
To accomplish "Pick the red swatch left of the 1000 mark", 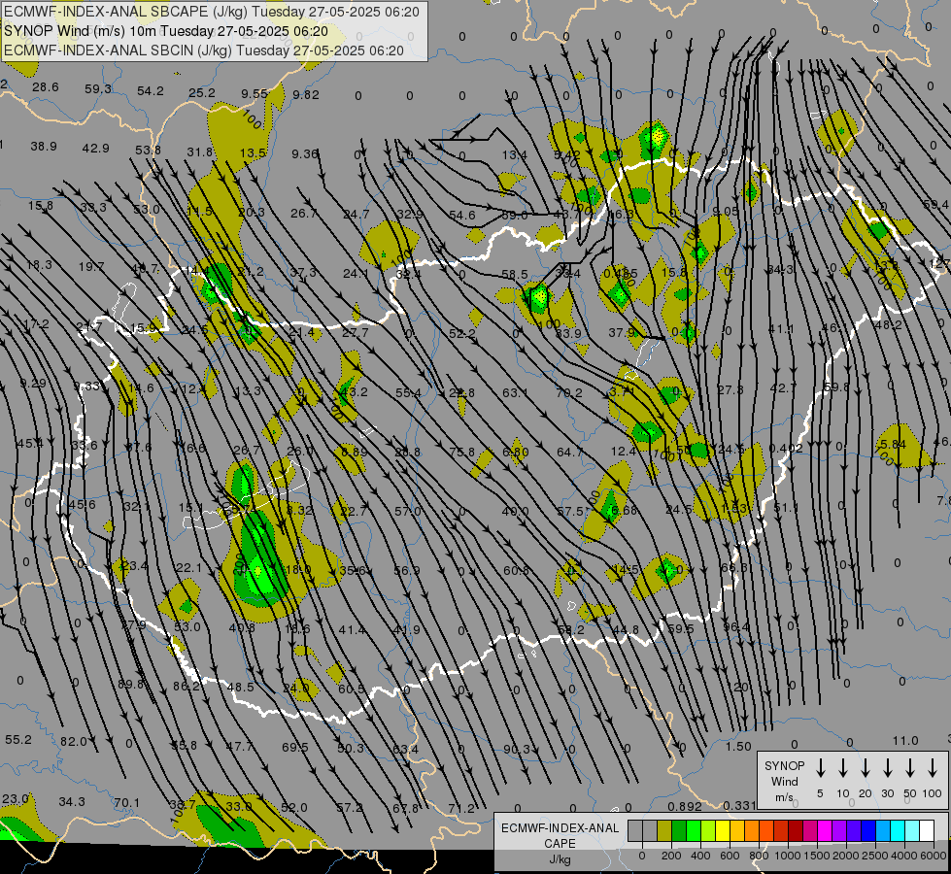I will (781, 831).
